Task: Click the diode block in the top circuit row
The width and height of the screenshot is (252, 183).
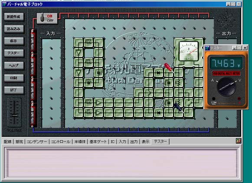Action: click(158, 73)
